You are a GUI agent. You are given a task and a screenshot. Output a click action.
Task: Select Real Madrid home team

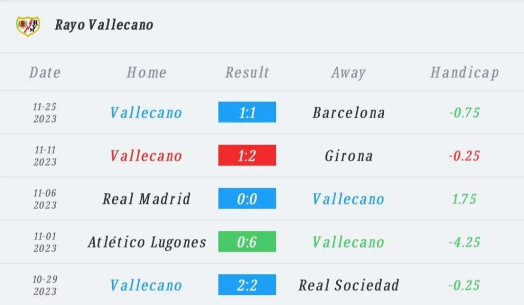[146, 199]
